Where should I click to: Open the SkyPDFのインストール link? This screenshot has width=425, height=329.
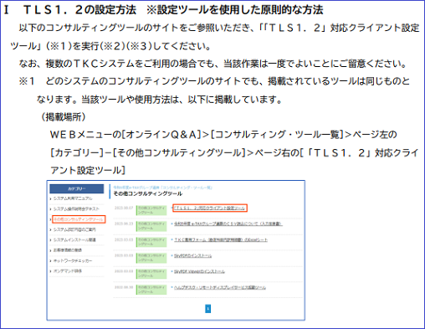click(x=193, y=255)
